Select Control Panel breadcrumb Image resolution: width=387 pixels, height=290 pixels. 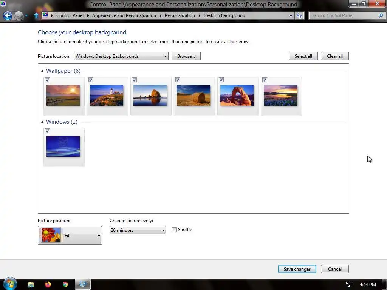point(70,15)
